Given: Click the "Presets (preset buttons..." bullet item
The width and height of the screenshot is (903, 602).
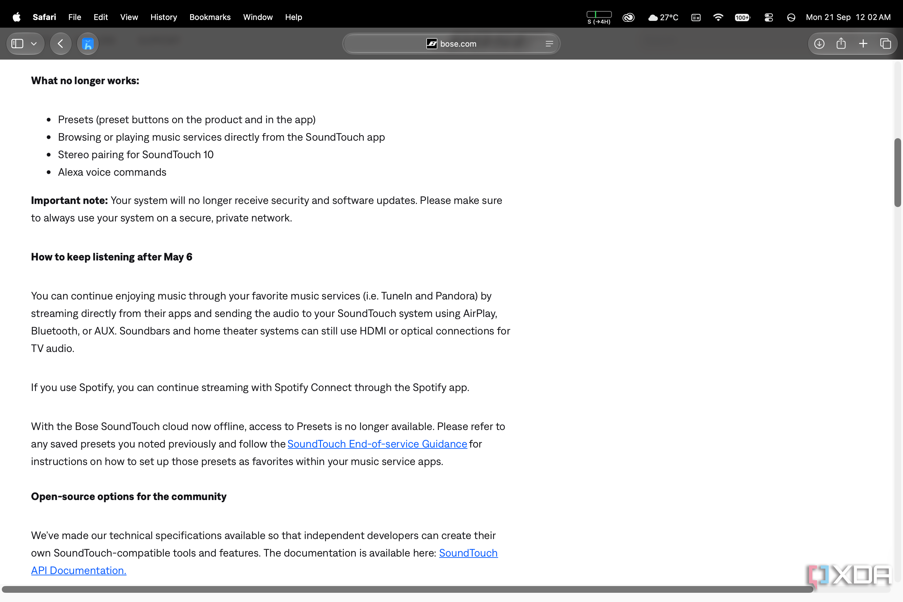Looking at the screenshot, I should pyautogui.click(x=187, y=119).
